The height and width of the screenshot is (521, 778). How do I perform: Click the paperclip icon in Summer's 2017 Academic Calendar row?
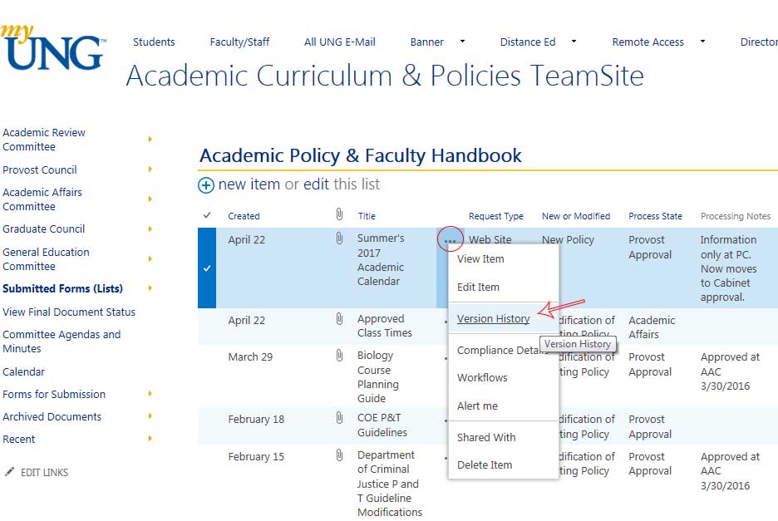[339, 238]
